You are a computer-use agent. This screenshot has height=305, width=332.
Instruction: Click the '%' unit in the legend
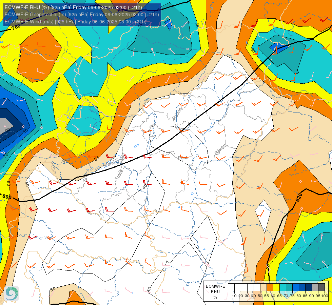215,297
